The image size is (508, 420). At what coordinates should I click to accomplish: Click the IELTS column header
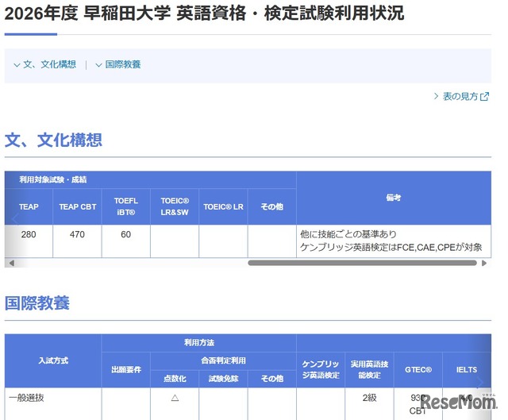pos(467,370)
